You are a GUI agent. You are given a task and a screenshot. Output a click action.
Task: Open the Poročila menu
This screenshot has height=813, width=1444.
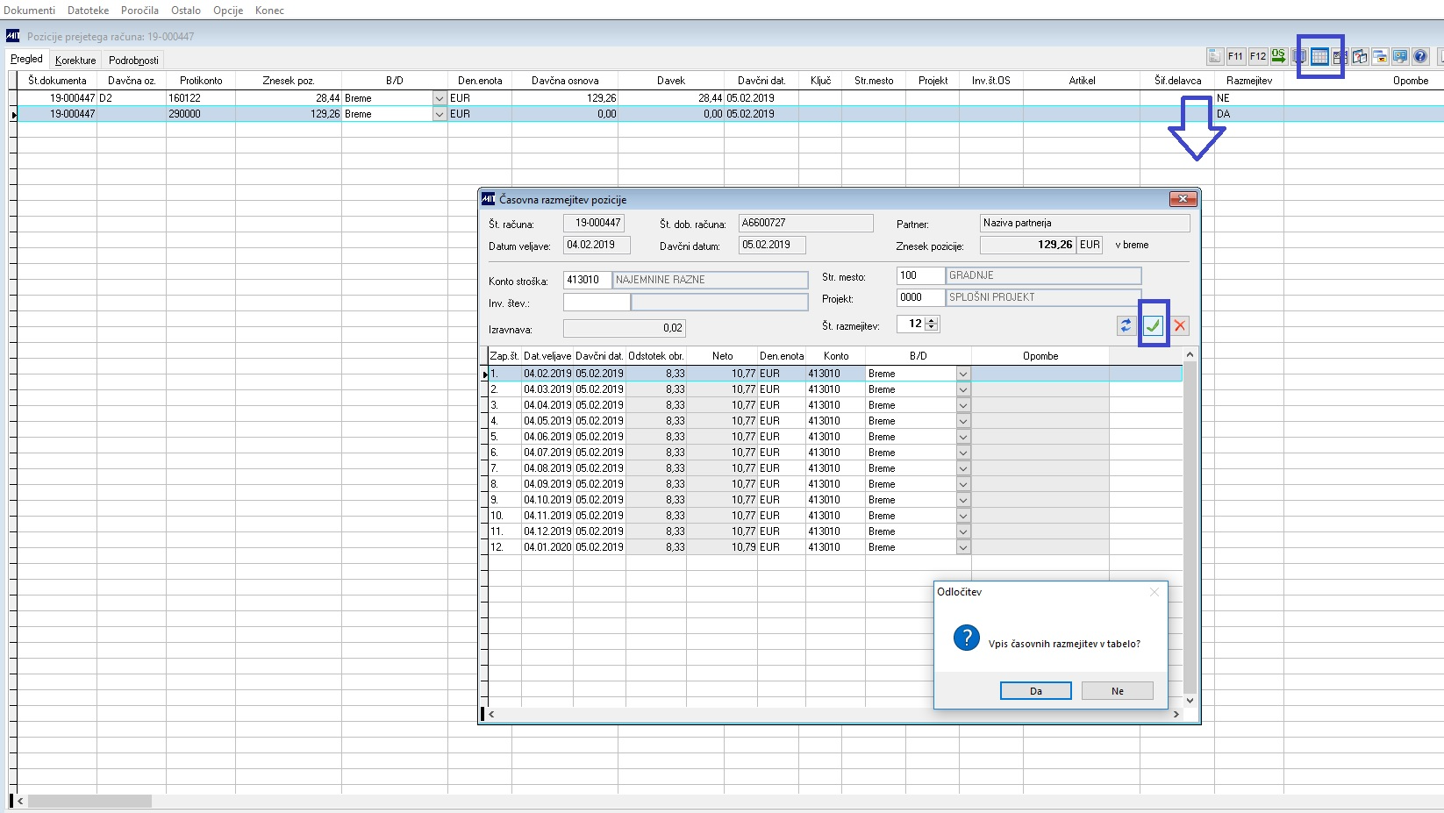(x=139, y=11)
